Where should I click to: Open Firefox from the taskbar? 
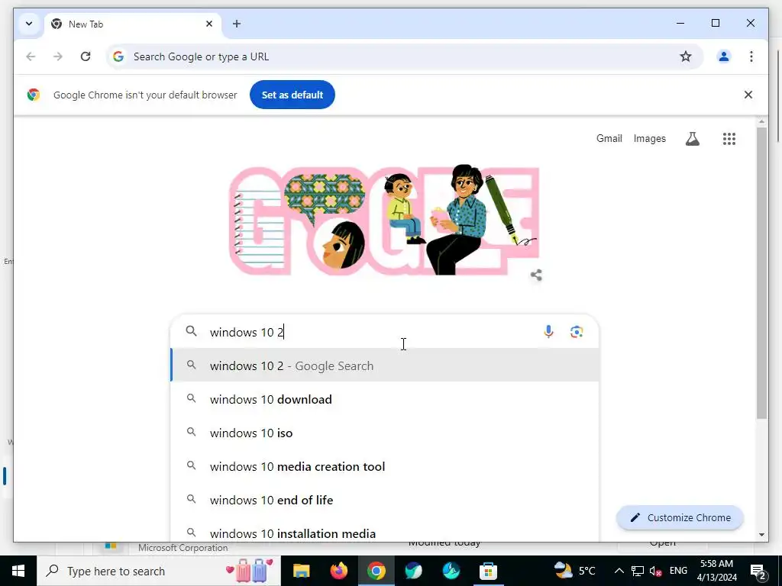pos(338,571)
